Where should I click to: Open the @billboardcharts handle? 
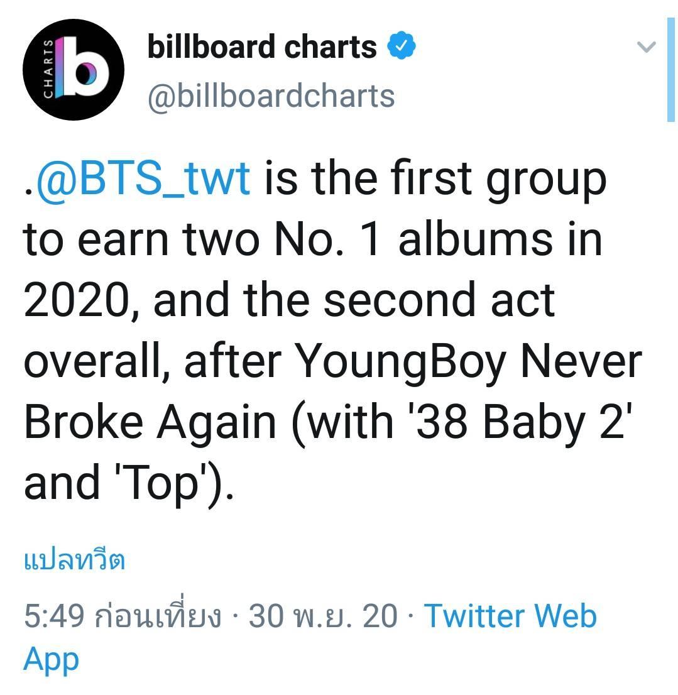(271, 96)
